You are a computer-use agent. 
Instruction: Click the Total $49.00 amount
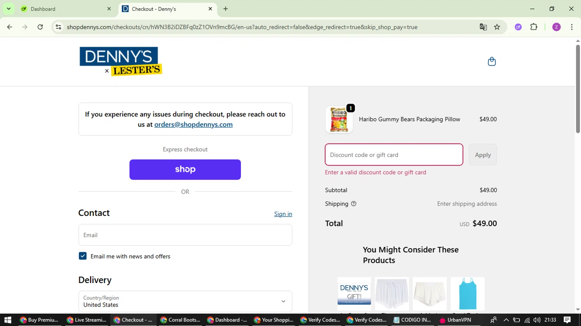pos(485,224)
